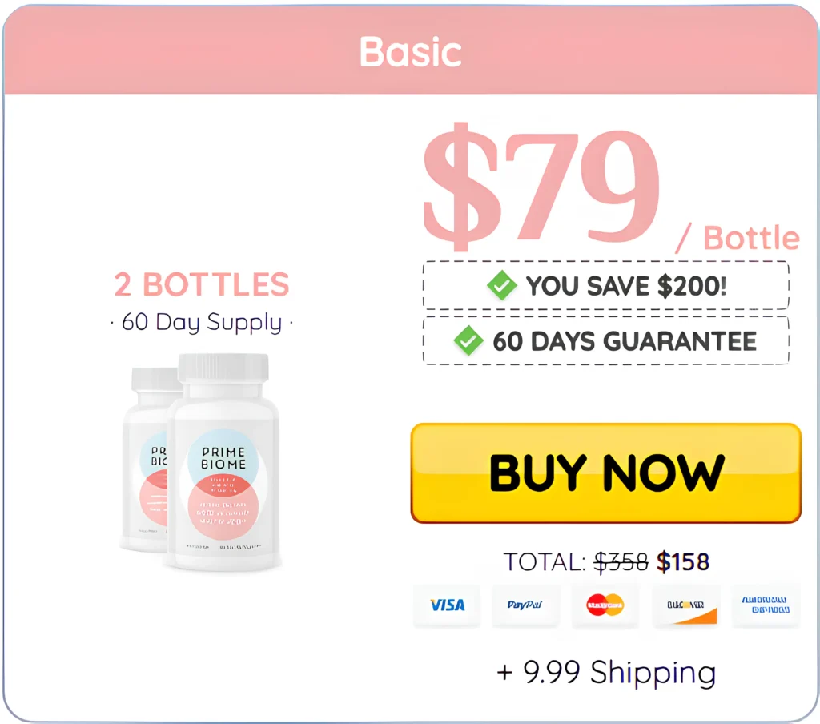Click green checkmark beside YOU SAVE $200
This screenshot has height=724, width=820.
502,285
